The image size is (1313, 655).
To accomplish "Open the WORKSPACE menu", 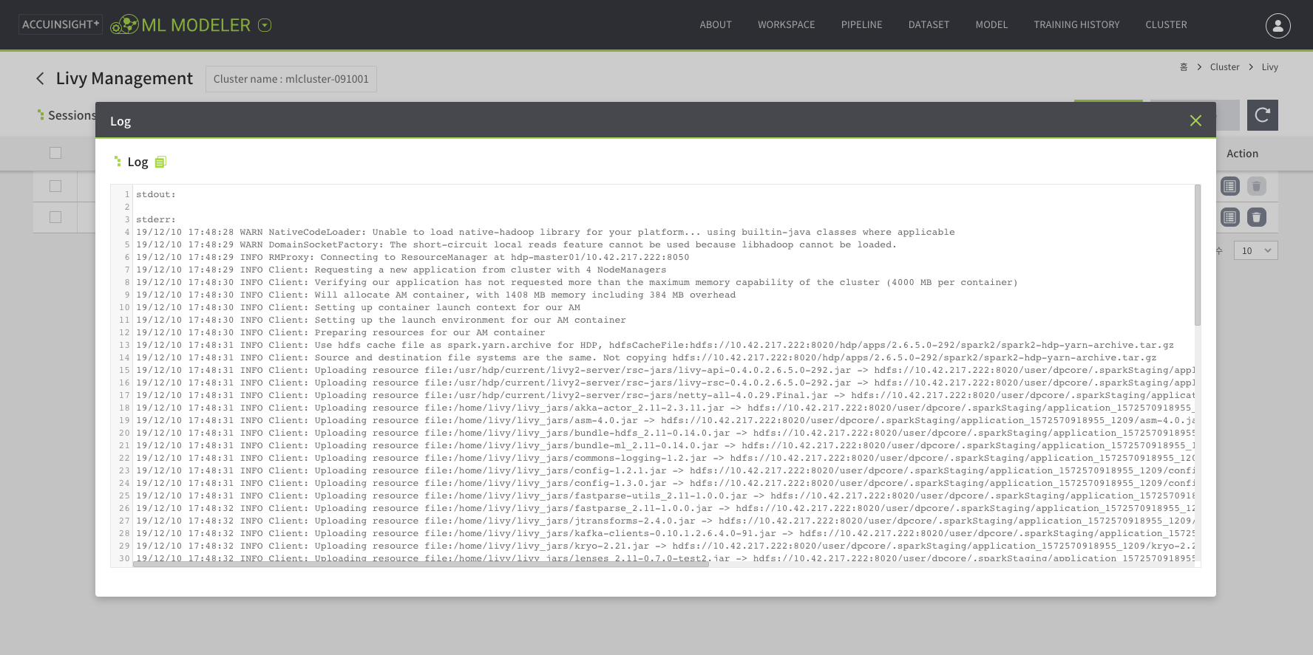I will (x=786, y=24).
